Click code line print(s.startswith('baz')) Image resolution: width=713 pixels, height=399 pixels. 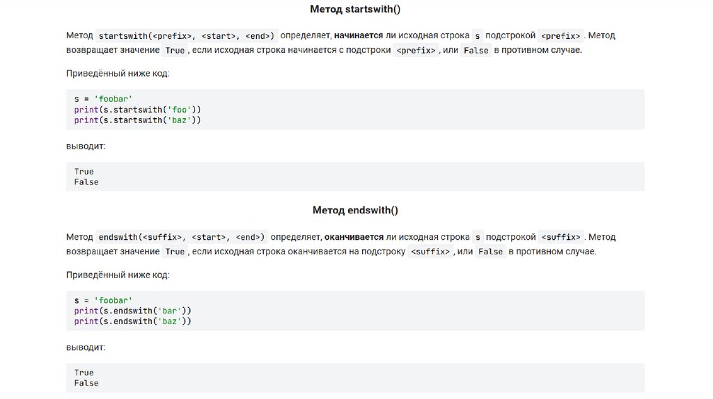[138, 120]
